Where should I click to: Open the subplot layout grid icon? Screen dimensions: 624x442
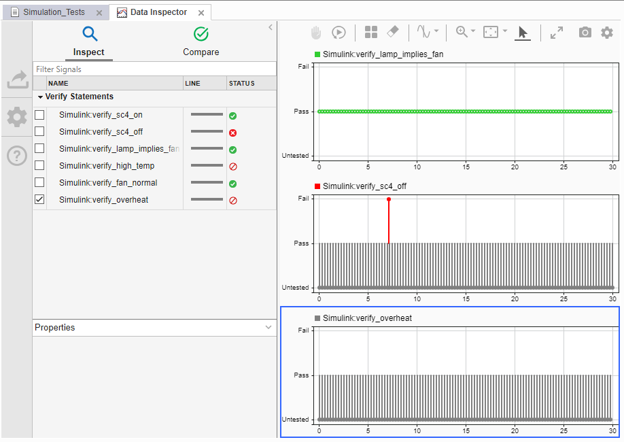tap(371, 32)
